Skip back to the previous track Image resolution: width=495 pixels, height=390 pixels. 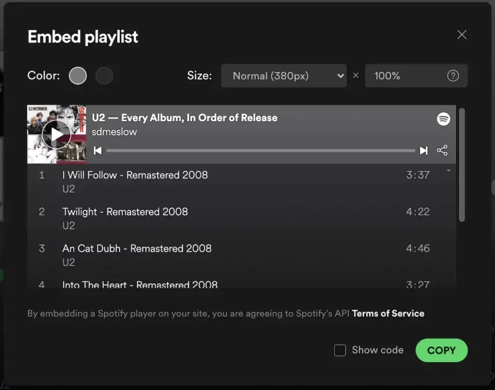click(98, 150)
